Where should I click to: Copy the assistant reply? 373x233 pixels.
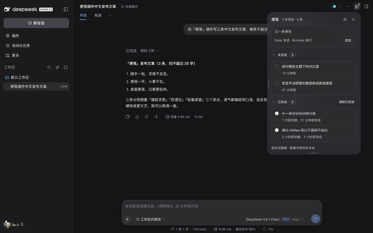128,117
